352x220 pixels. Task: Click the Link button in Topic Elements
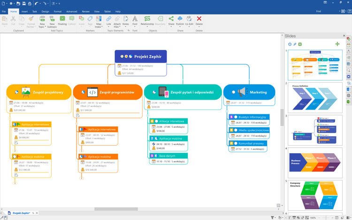109,21
